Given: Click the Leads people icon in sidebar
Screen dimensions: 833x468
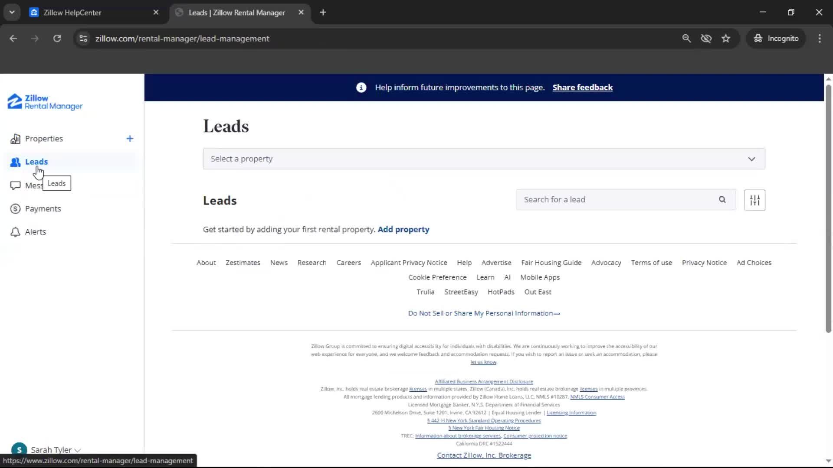Looking at the screenshot, I should (x=15, y=162).
